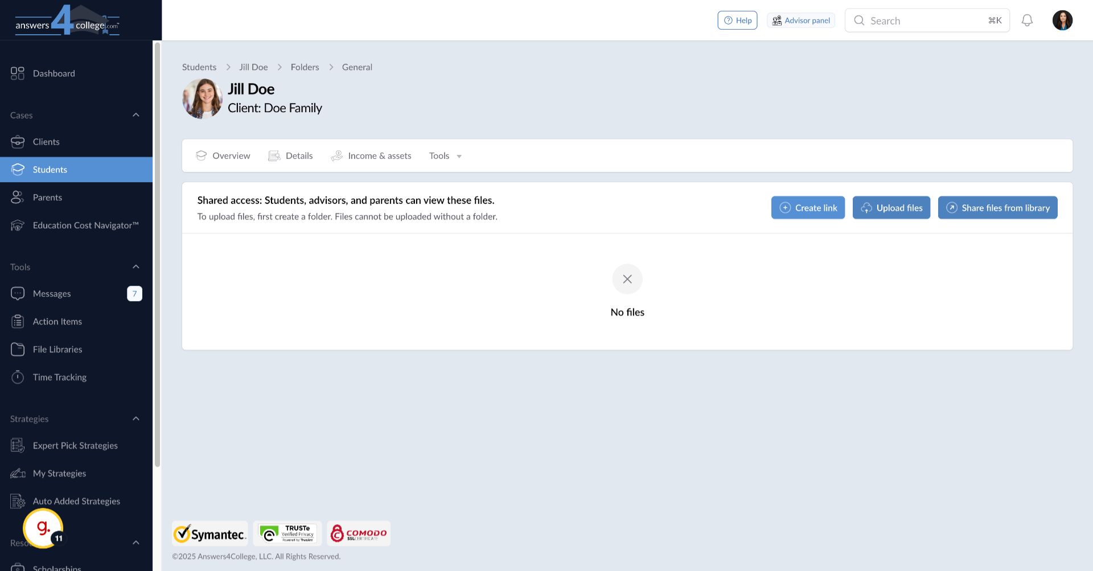This screenshot has height=571, width=1093.
Task: Click the search magnifier icon
Action: [x=859, y=20]
